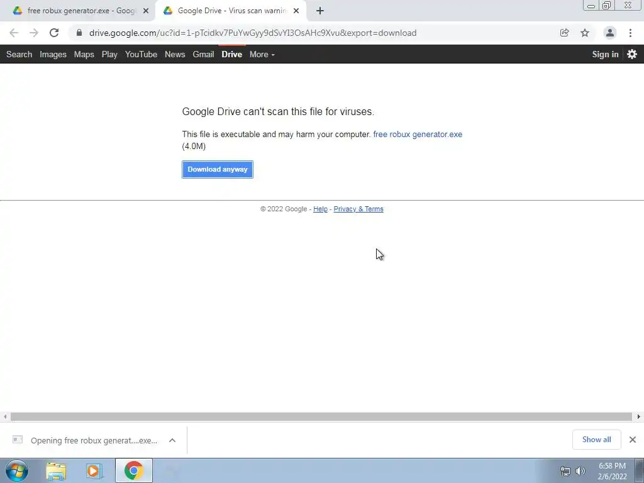Select the Google Drive Virus scan warning tab
The height and width of the screenshot is (483, 644).
[x=231, y=11]
